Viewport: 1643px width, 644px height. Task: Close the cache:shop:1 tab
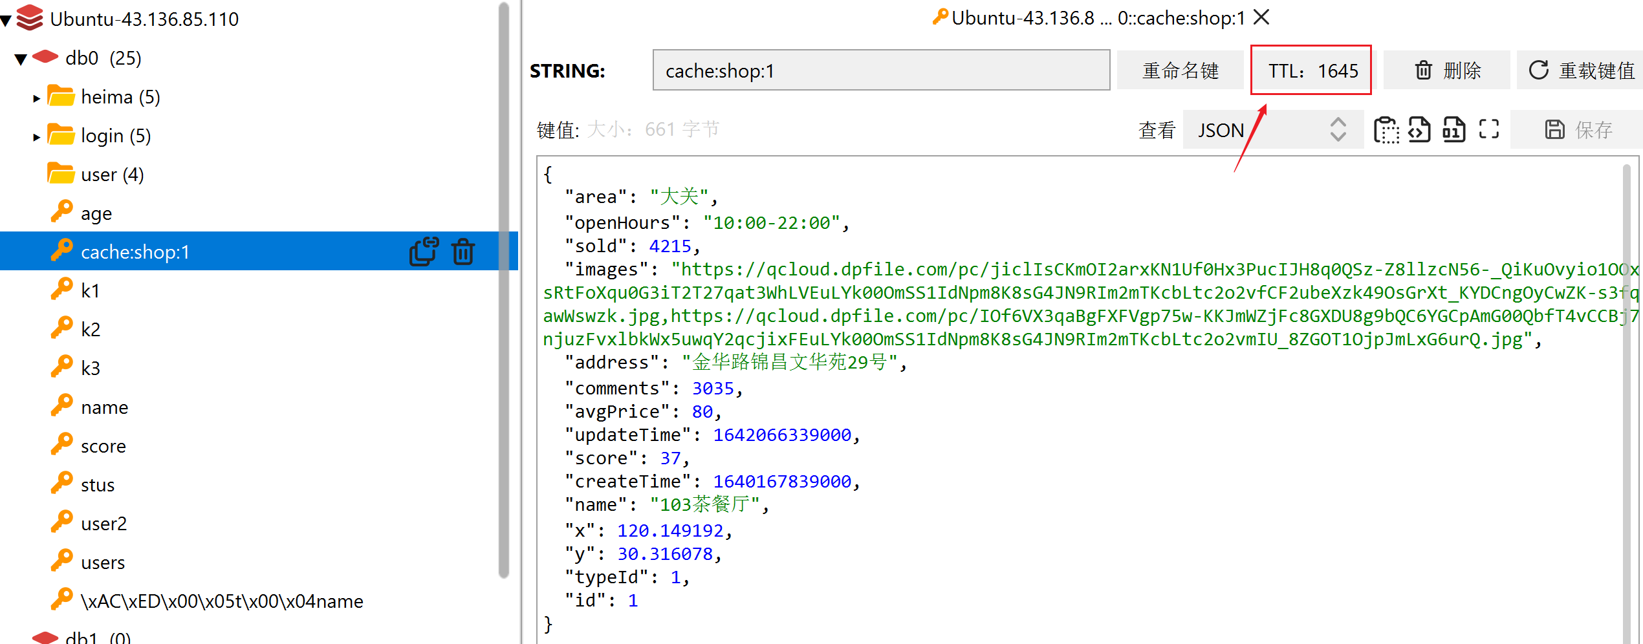pyautogui.click(x=1261, y=17)
